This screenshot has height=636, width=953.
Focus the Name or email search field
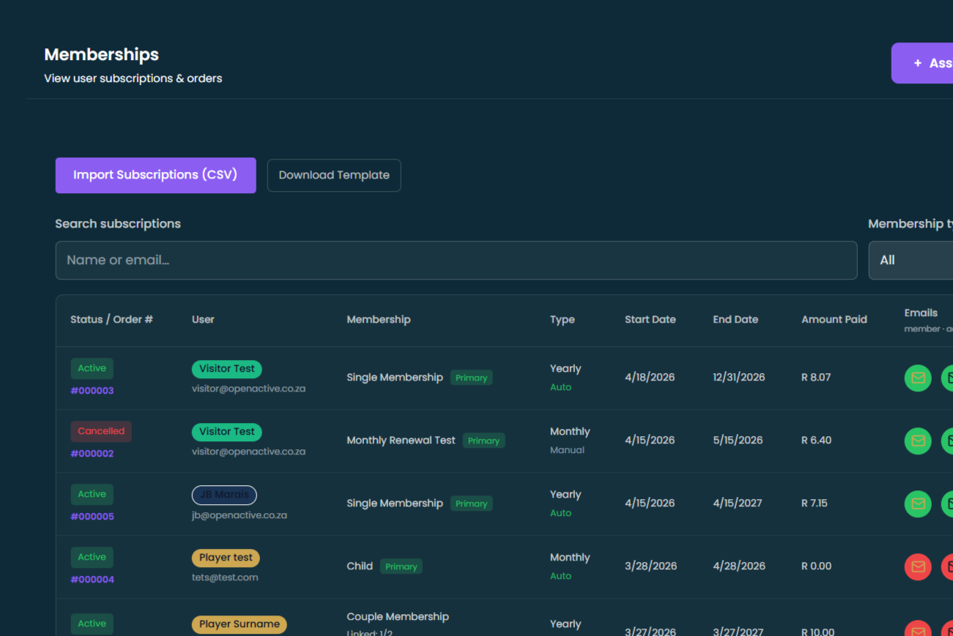(x=456, y=261)
